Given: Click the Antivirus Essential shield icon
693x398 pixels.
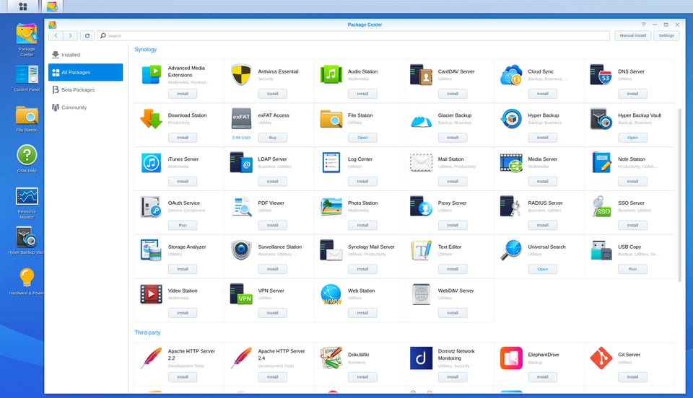Looking at the screenshot, I should [x=241, y=74].
